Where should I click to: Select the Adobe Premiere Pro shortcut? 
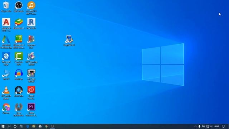[x=31, y=110]
